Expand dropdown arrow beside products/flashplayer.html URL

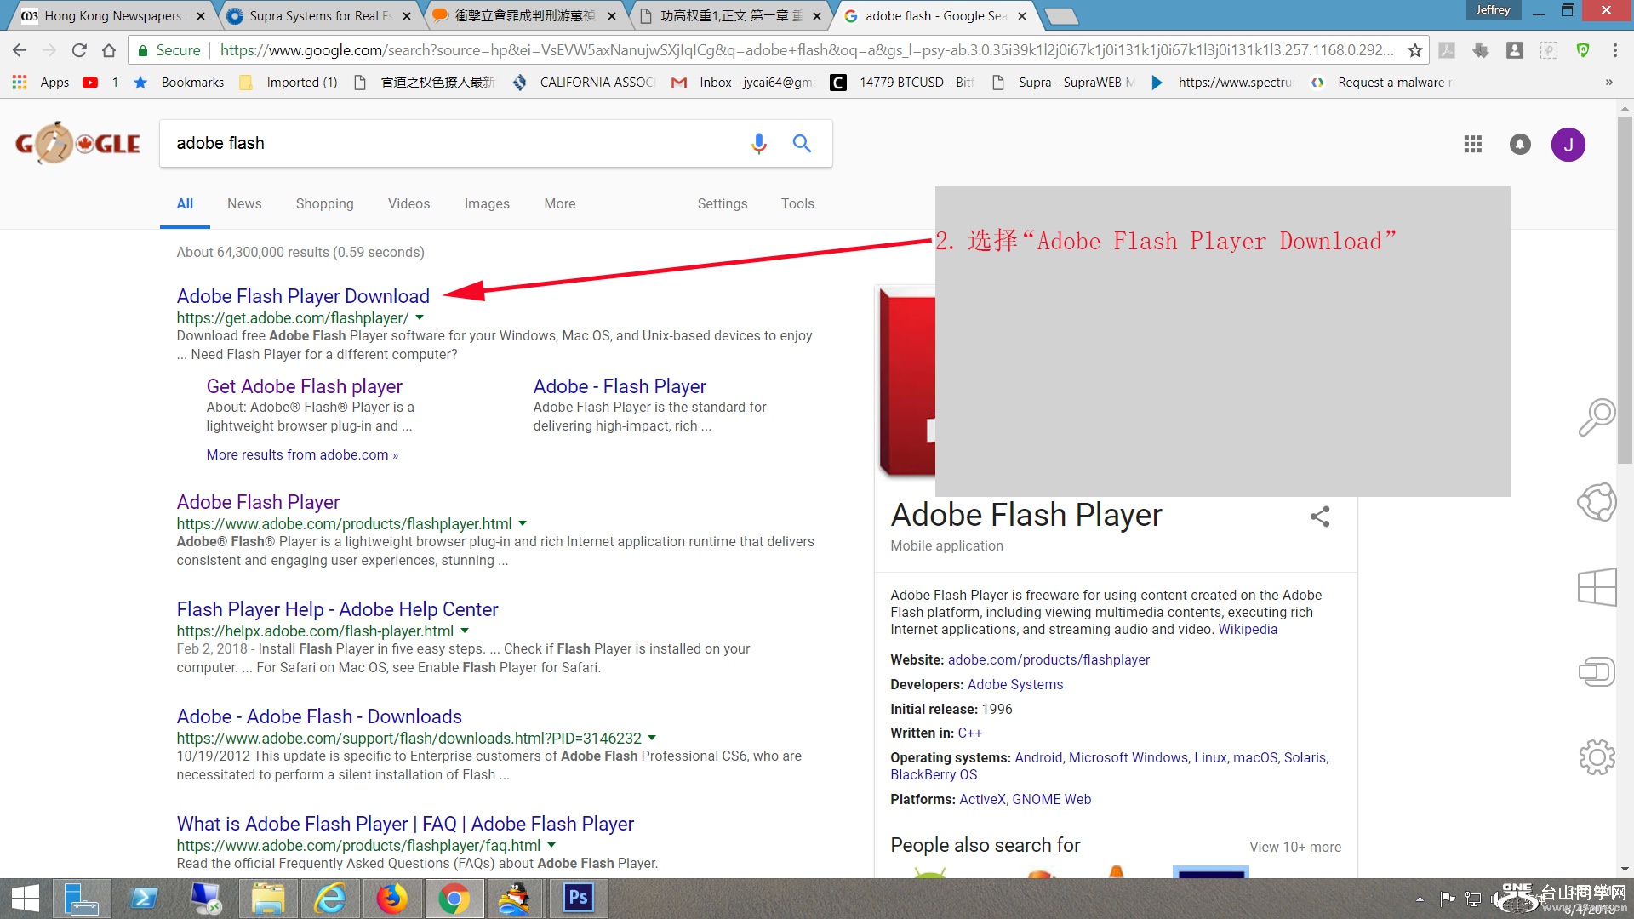coord(523,523)
